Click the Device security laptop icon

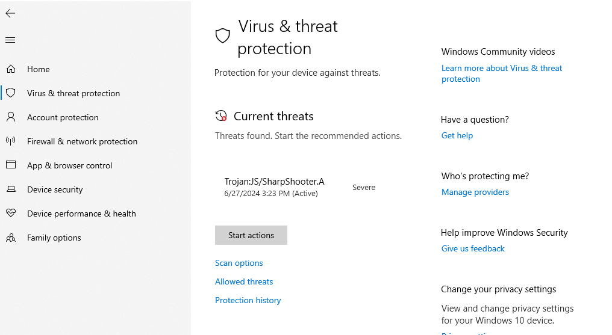pos(11,189)
